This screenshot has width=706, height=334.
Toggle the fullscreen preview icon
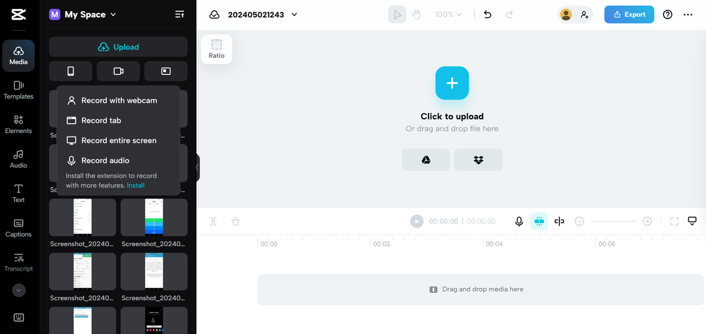(674, 221)
